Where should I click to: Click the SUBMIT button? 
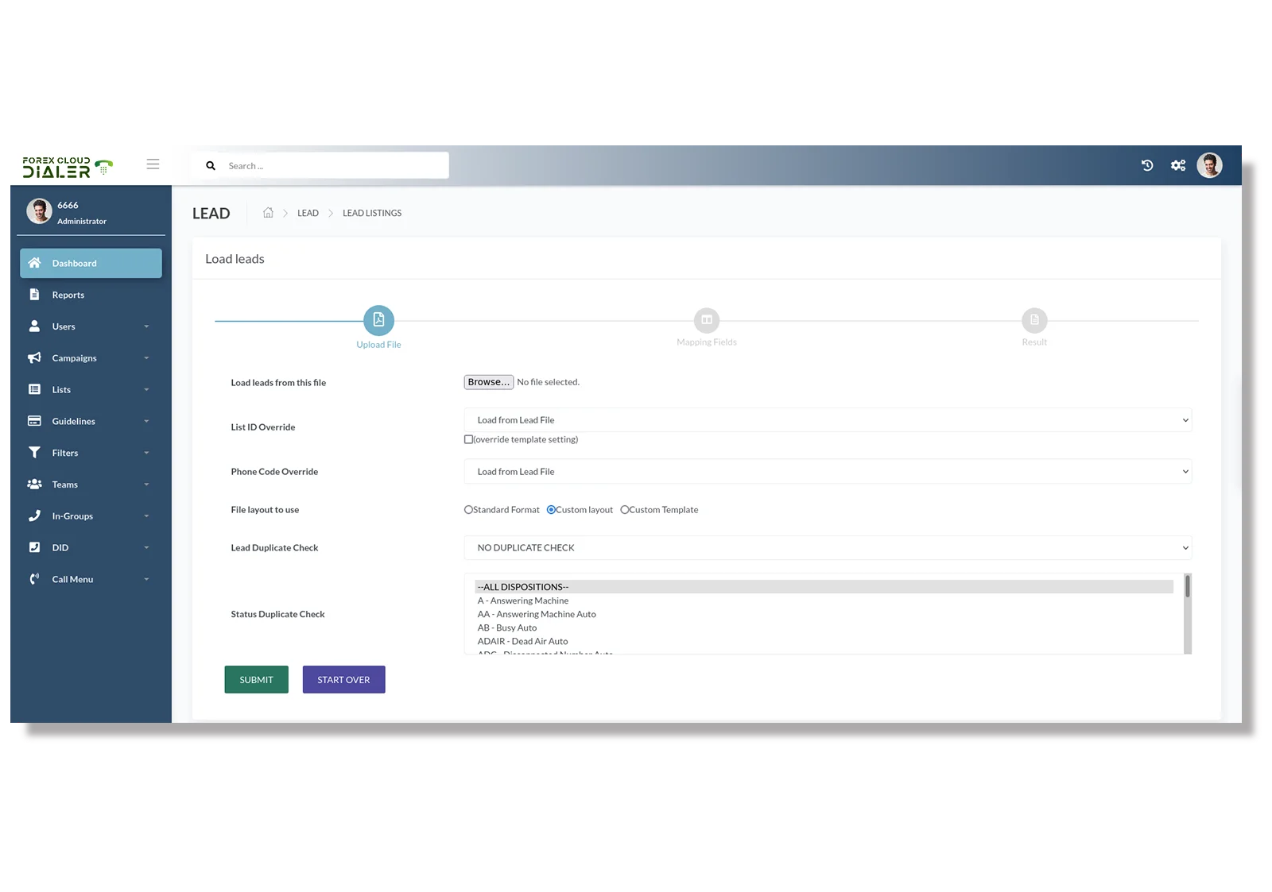click(x=256, y=679)
